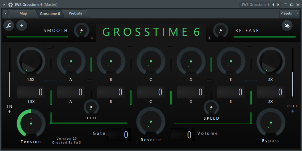Viewport: 302px width, 151px height.
Task: Click the Gate value field
Action: (x=119, y=135)
